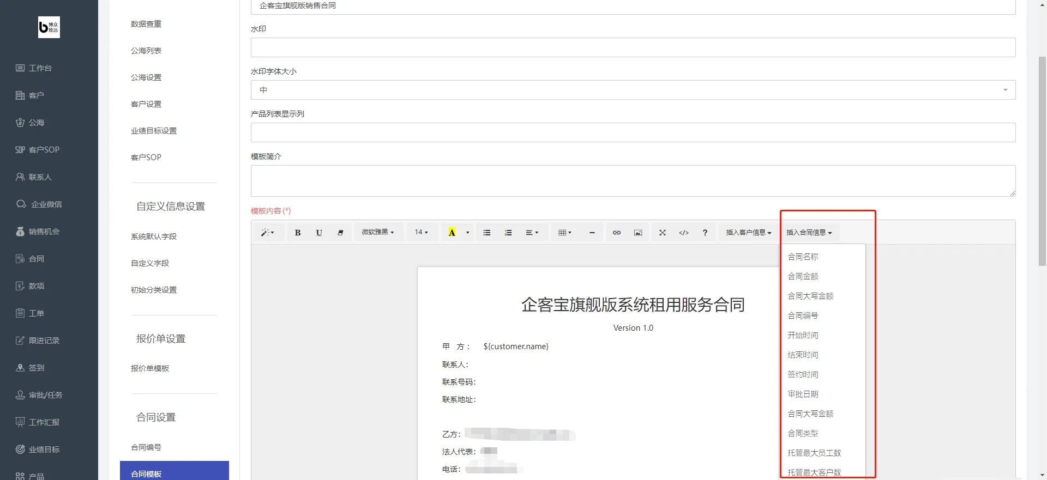1047x480 pixels.
Task: Apply the yellow-highlighted font color A
Action: 452,233
